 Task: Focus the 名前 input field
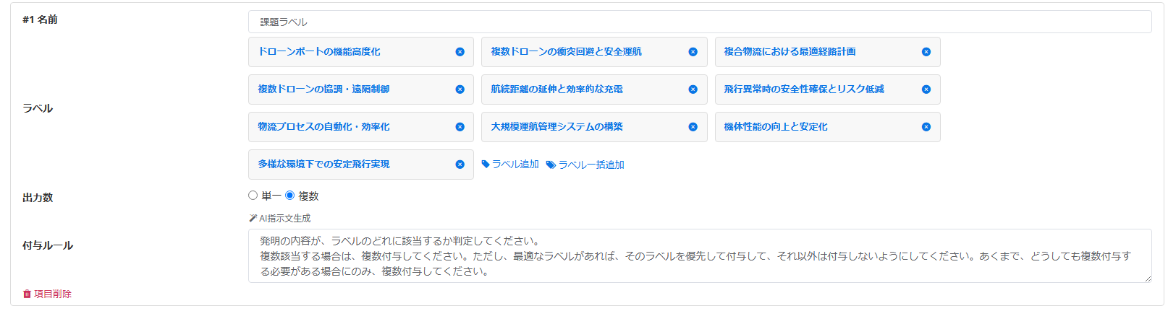pyautogui.click(x=699, y=22)
